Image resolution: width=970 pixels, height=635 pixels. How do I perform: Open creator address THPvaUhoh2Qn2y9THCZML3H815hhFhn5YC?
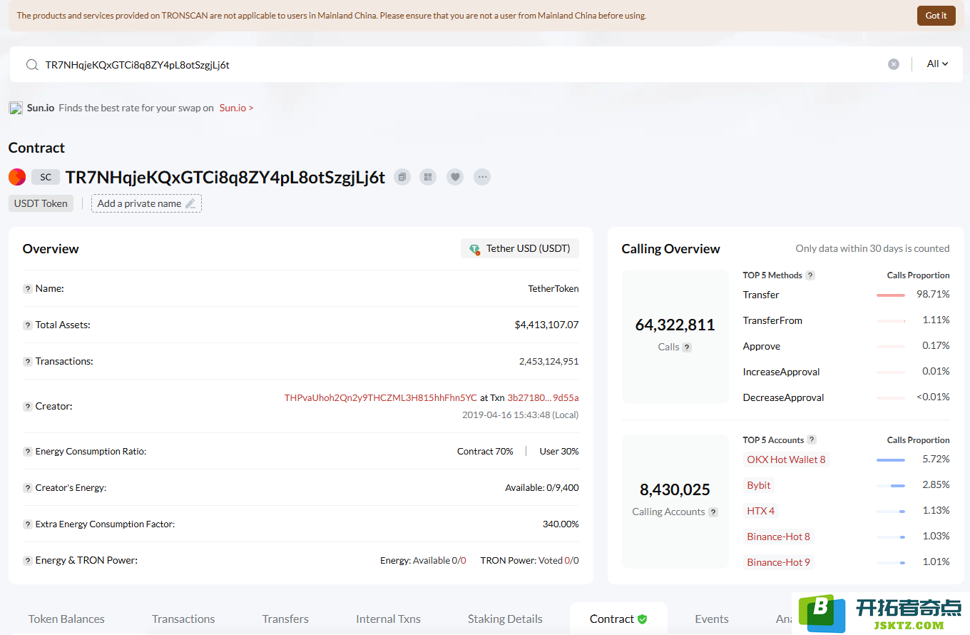tap(381, 397)
